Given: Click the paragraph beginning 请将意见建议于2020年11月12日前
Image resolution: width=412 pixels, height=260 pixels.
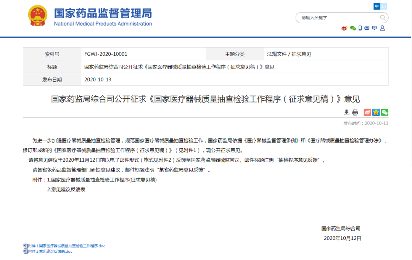Looking at the screenshot, I should (x=177, y=160).
